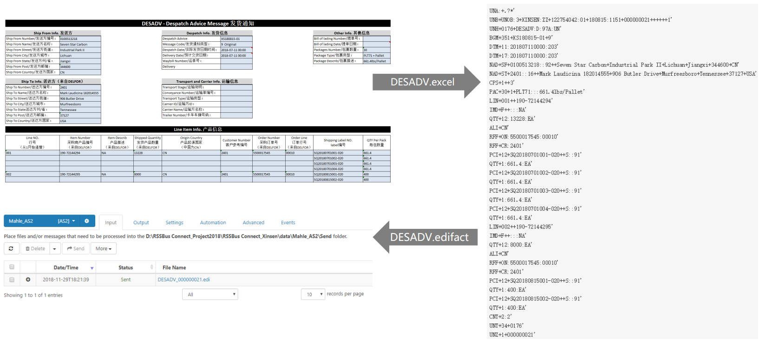765x344 pixels.
Task: Click the XS180815-01 despatch advice cell
Action: click(x=236, y=39)
